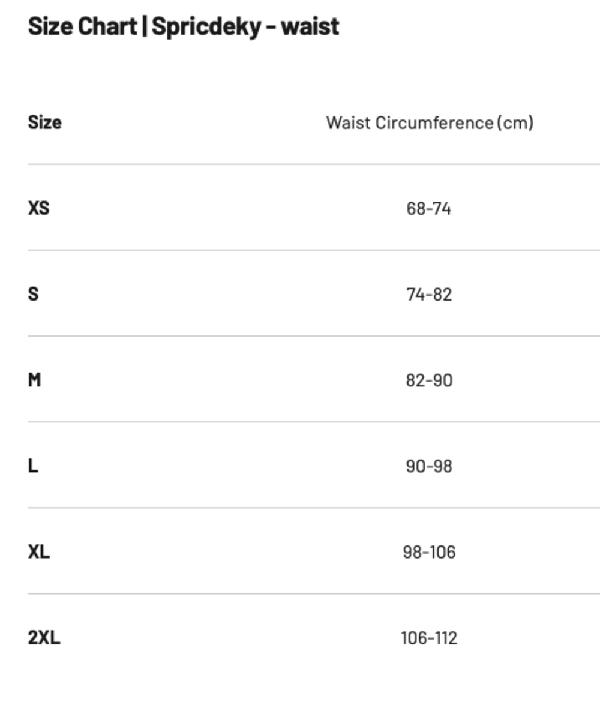
Task: Click the 74-82 waist measurement
Action: click(x=428, y=295)
